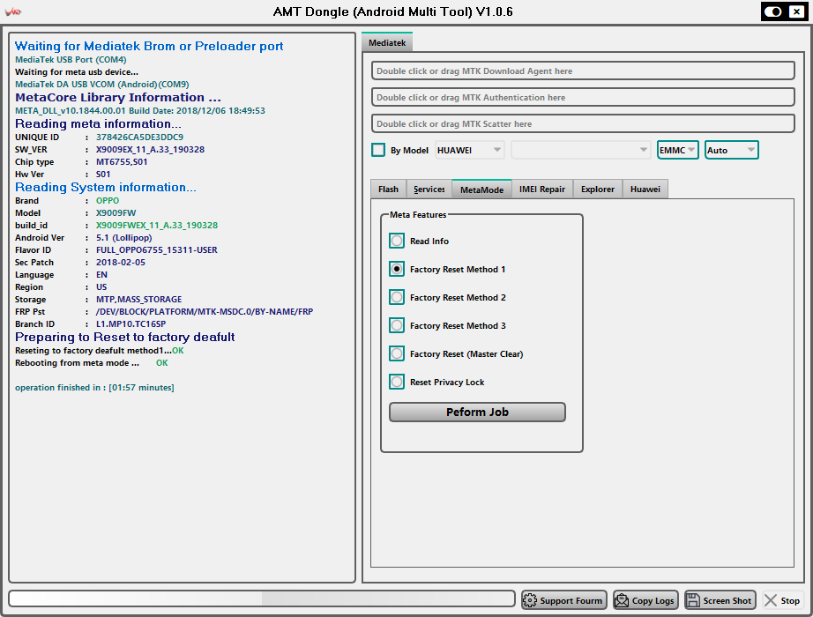Click the MTK Authentication field
The width and height of the screenshot is (813, 617).
click(x=583, y=98)
